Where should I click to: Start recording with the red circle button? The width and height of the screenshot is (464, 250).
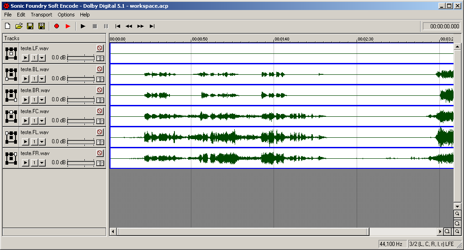point(57,26)
